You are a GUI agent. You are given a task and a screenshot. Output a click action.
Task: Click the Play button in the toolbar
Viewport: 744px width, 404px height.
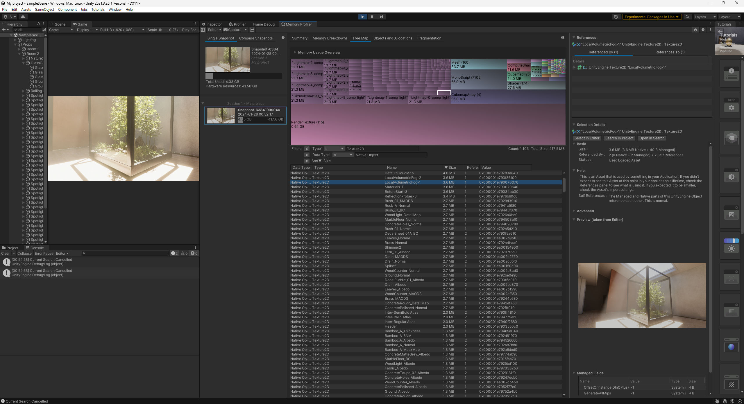[362, 17]
